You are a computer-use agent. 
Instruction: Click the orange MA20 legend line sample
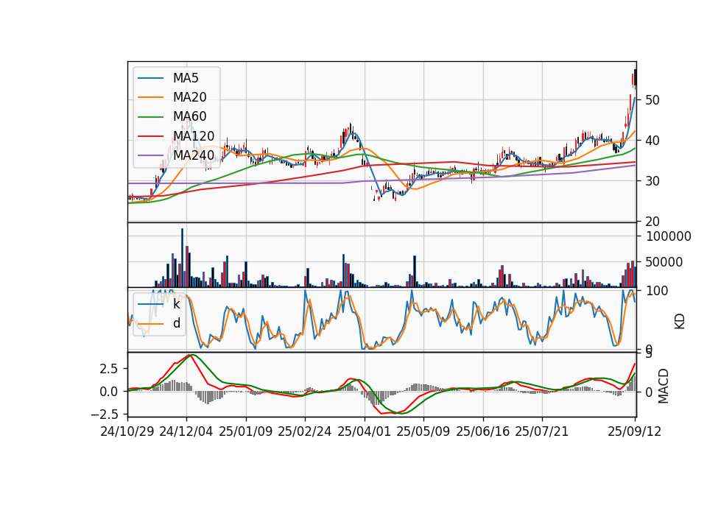pyautogui.click(x=150, y=97)
